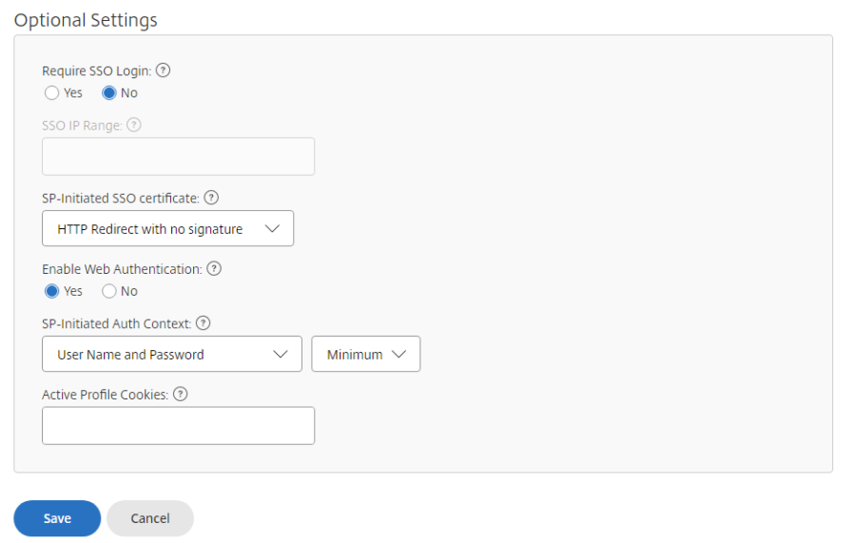Select Yes for Require SSO Login
Image resolution: width=856 pixels, height=543 pixels.
click(x=52, y=93)
